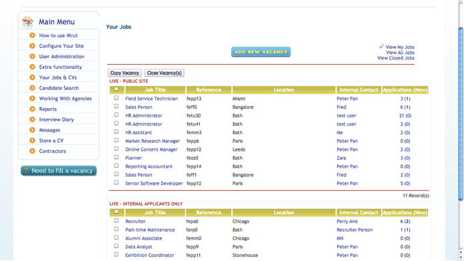Tick checkbox for Field Service Technician
Image resolution: width=464 pixels, height=261 pixels.
pyautogui.click(x=116, y=98)
